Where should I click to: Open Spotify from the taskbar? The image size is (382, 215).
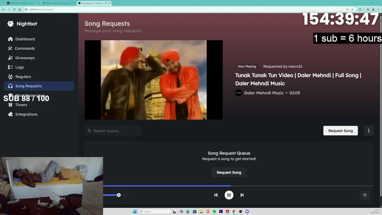click(214, 211)
